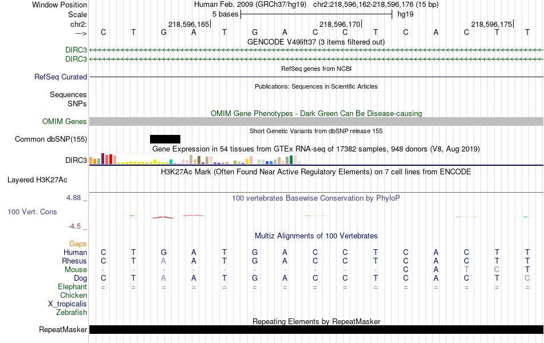Click the 'chr2:218,596,162-218,596,176 (15 bp)' position text

point(376,5)
